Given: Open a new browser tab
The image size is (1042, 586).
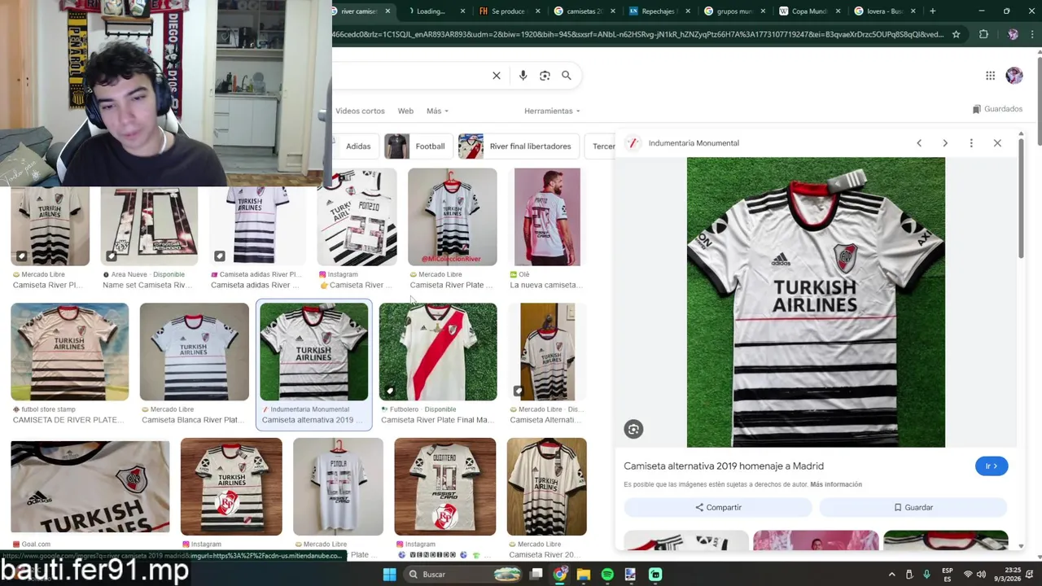Looking at the screenshot, I should 933,11.
